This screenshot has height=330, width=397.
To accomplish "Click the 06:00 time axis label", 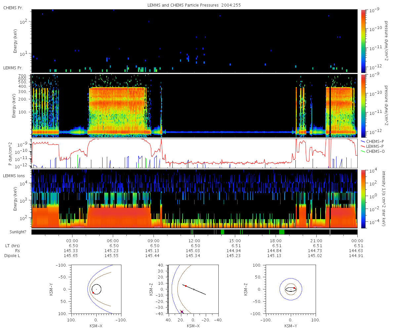I will click(x=113, y=241).
